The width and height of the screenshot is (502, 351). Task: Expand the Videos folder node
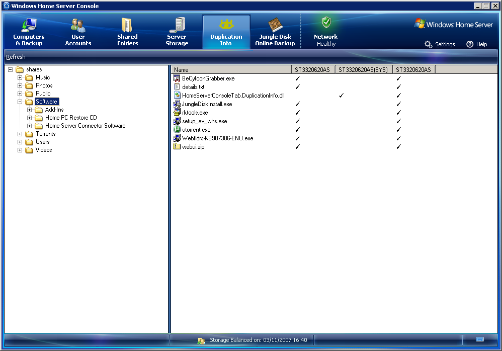tap(20, 150)
